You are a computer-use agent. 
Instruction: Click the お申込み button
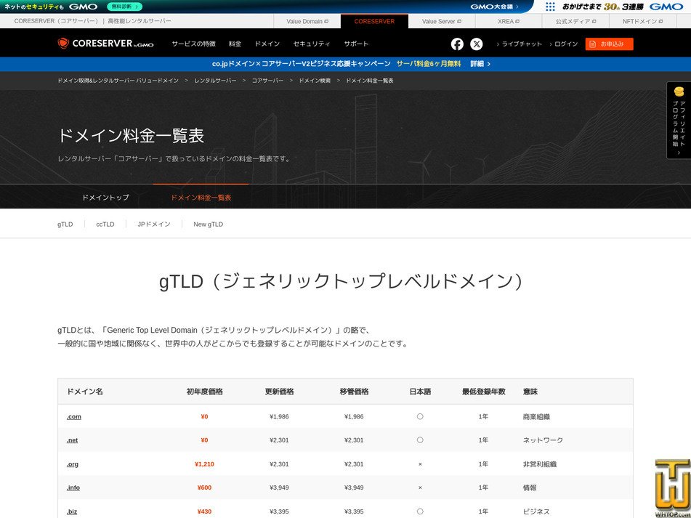609,44
